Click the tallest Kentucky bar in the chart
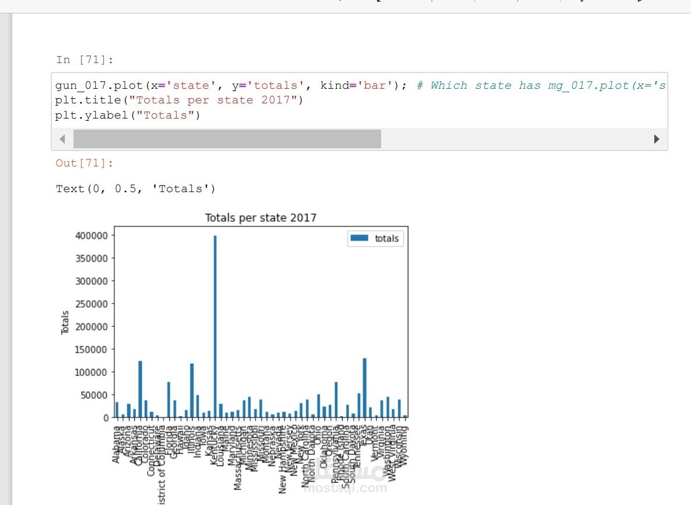The width and height of the screenshot is (691, 505). pos(215,321)
